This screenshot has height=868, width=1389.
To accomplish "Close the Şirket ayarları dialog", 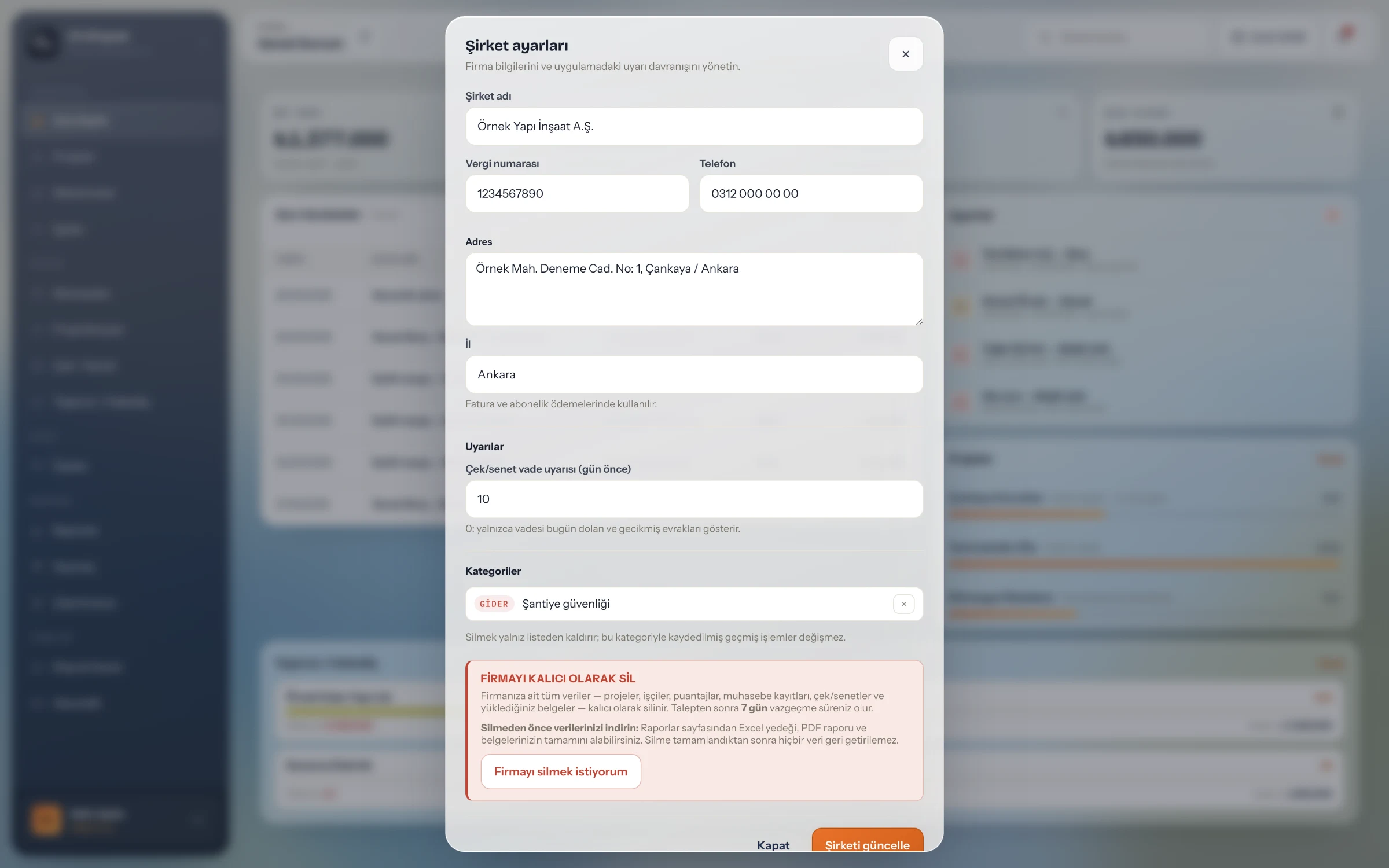I will click(905, 54).
